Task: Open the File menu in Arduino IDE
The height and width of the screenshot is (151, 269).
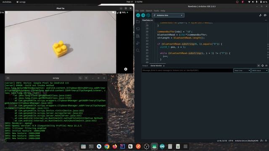Action: tap(137, 11)
